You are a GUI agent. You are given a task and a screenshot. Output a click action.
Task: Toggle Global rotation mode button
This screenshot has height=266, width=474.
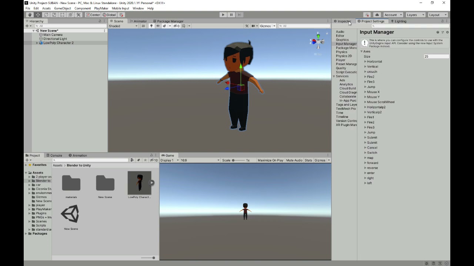pyautogui.click(x=109, y=15)
